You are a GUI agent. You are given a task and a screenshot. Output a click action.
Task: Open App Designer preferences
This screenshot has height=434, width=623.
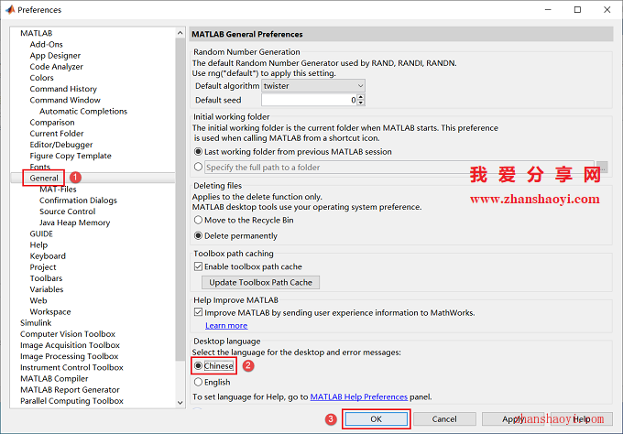[55, 55]
